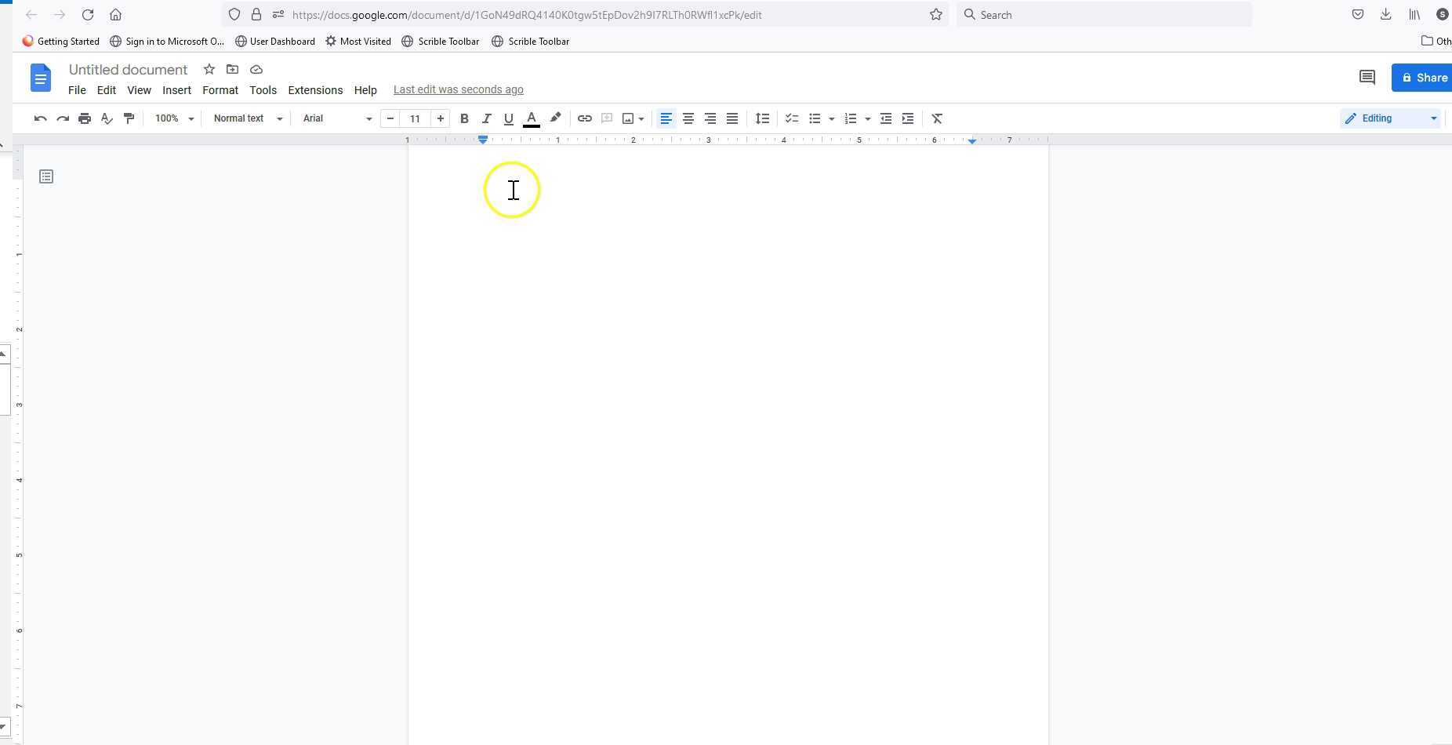Click the Move document folder icon

[232, 69]
